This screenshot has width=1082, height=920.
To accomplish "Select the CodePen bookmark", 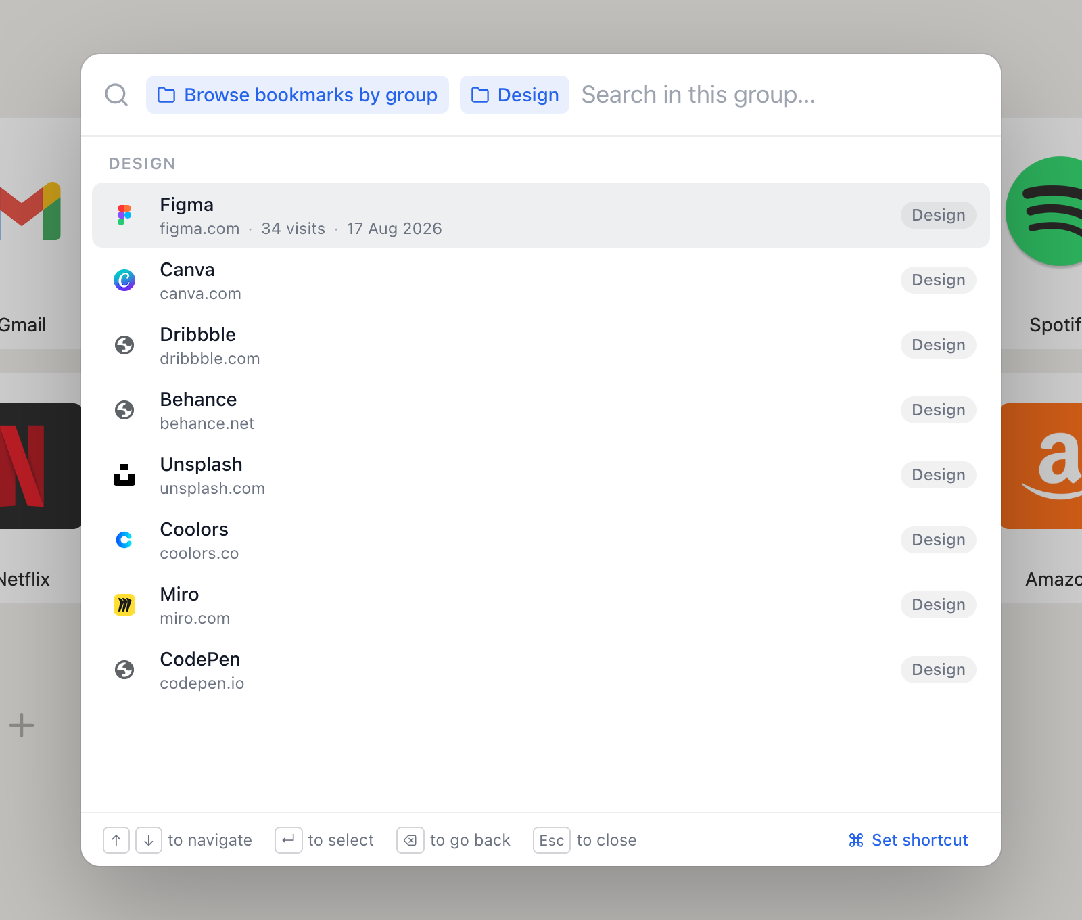I will (x=541, y=670).
